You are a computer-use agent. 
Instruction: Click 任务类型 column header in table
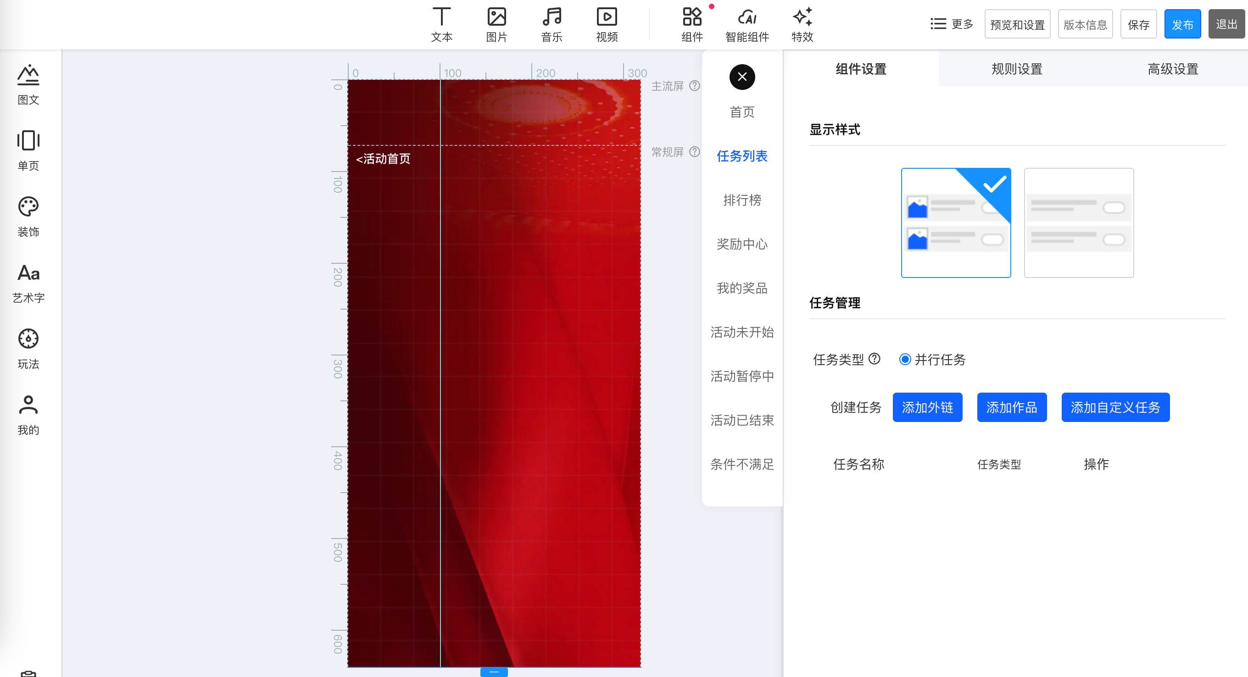point(998,465)
